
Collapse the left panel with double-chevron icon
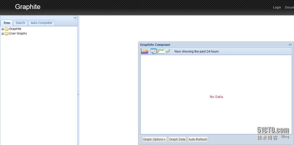click(75, 18)
